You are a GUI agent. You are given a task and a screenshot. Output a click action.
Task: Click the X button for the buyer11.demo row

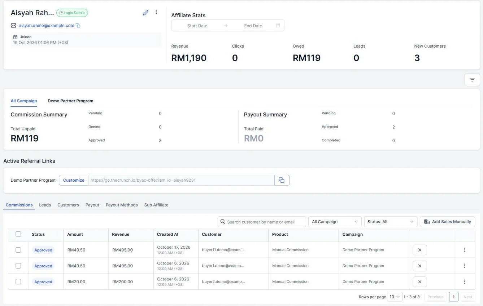pos(419,250)
